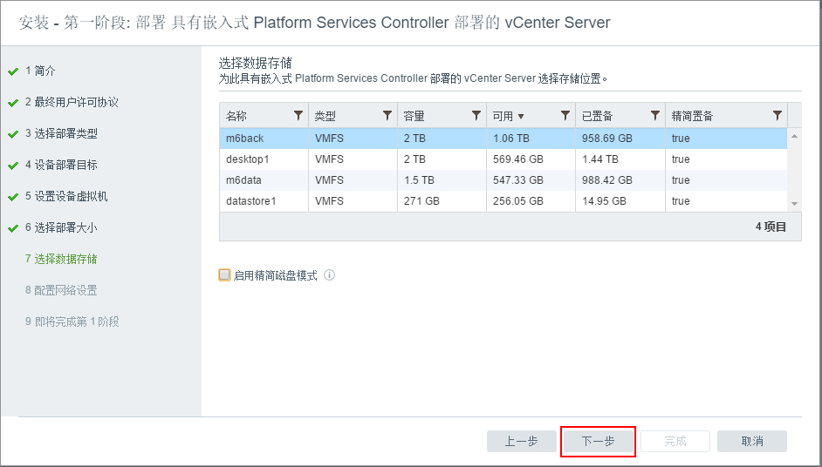The width and height of the screenshot is (822, 467).
Task: Open the filter for 容量 column
Action: point(476,116)
